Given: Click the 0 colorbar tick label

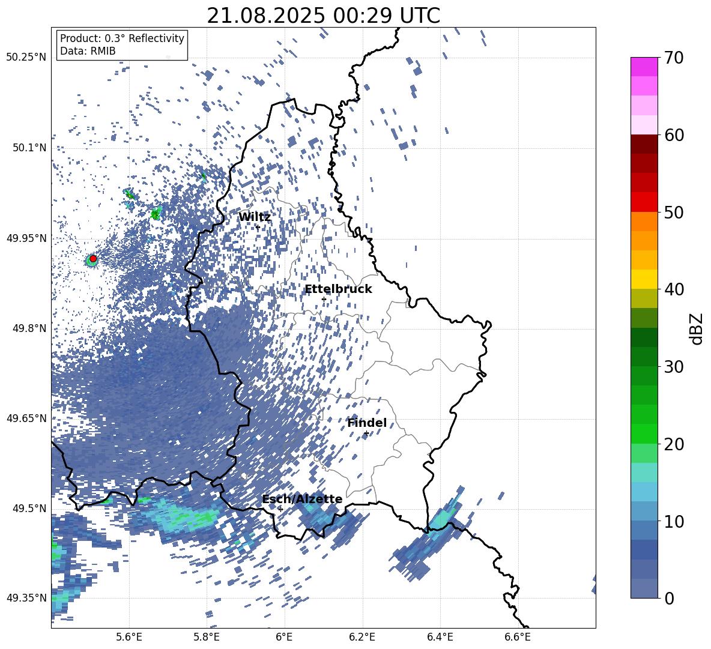Looking at the screenshot, I should coord(669,598).
